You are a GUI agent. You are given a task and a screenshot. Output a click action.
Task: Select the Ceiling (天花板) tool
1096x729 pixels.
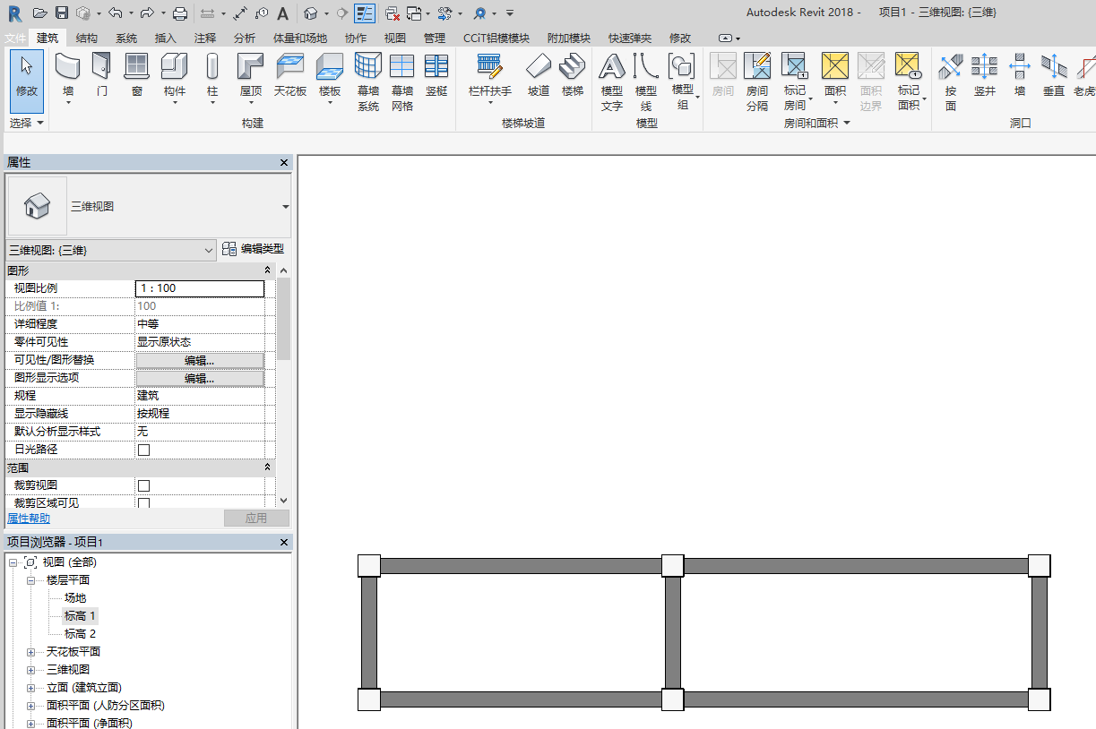(x=290, y=74)
